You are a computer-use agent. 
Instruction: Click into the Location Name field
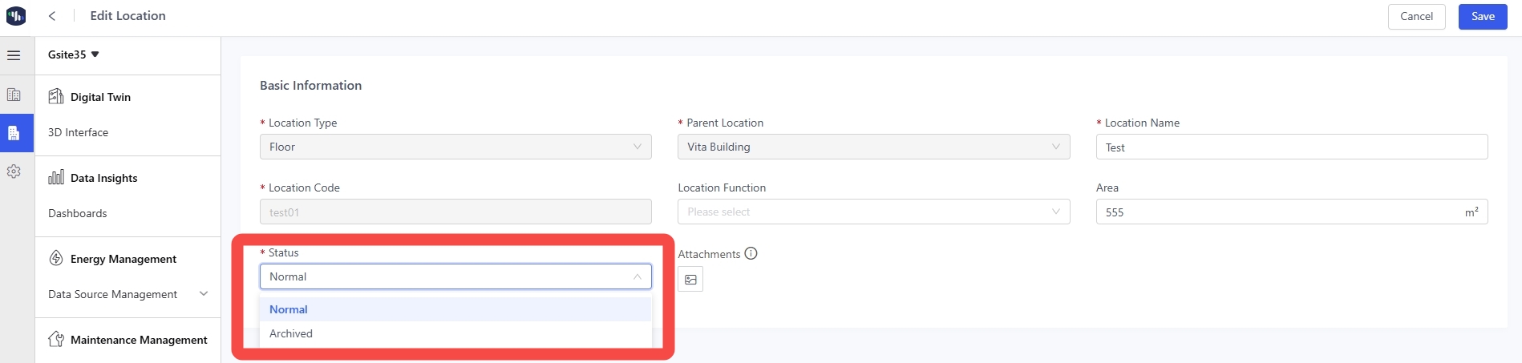click(1291, 147)
